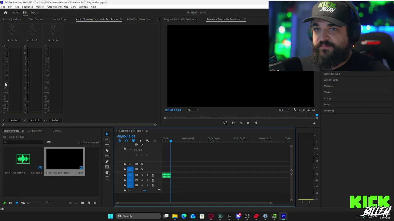394x221 pixels.
Task: Click Create New Search Bin icon
Action: pos(49,142)
